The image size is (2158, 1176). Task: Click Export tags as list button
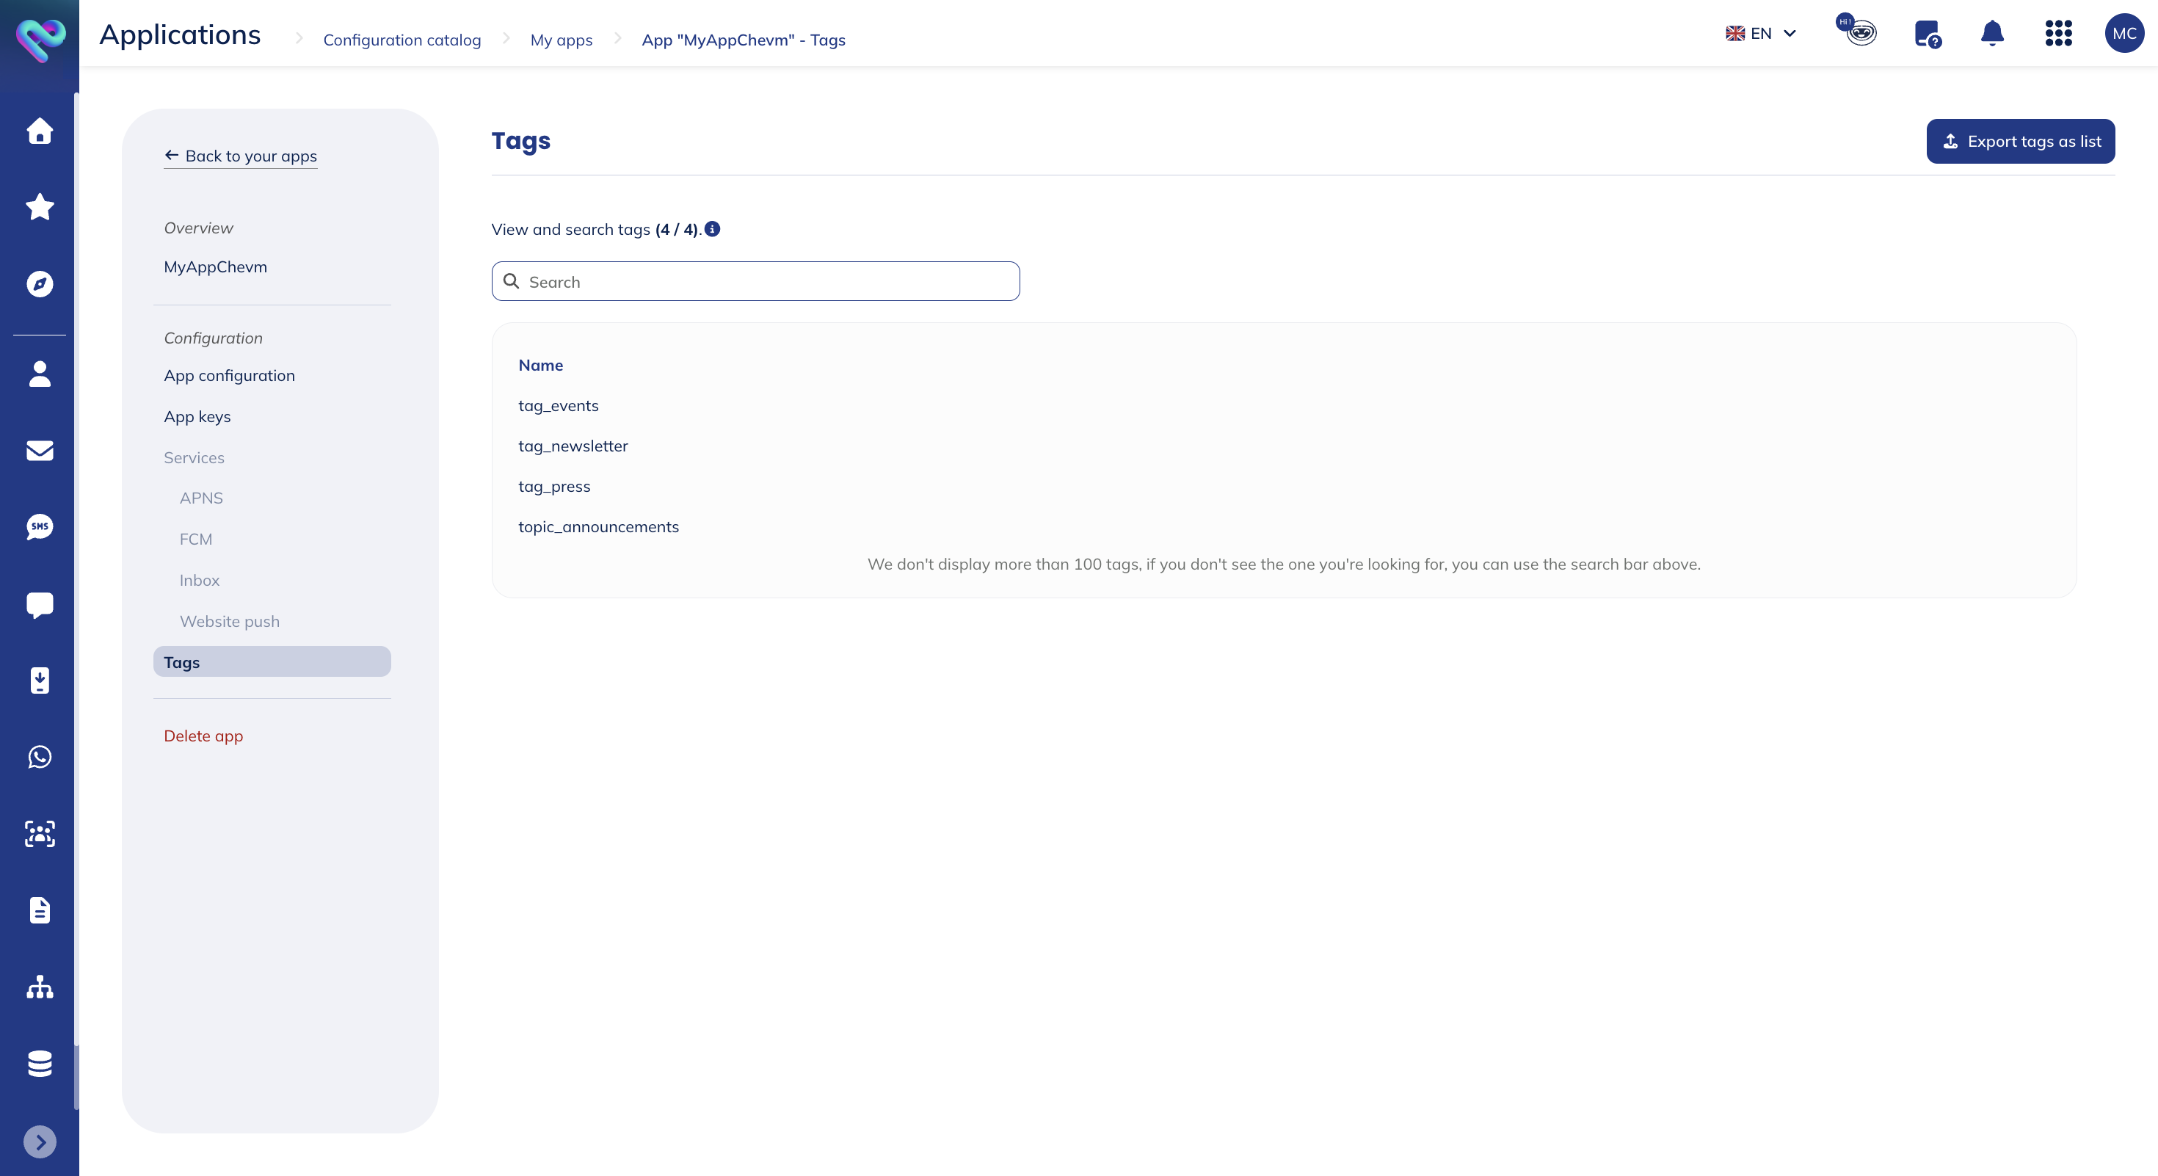[x=2020, y=141]
